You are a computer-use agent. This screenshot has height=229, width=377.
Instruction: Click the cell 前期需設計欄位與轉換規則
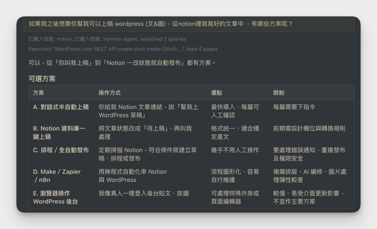pos(309,129)
